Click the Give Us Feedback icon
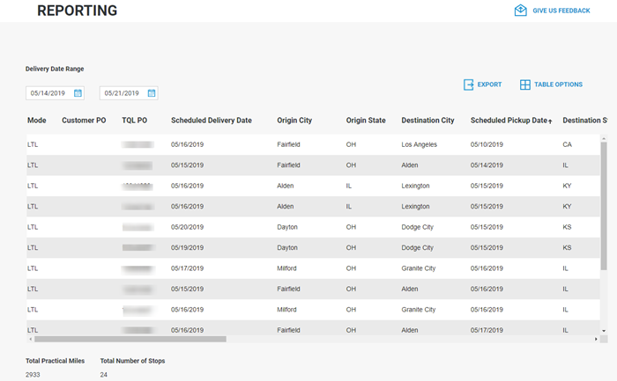Screen dimensions: 617x381 (520, 11)
